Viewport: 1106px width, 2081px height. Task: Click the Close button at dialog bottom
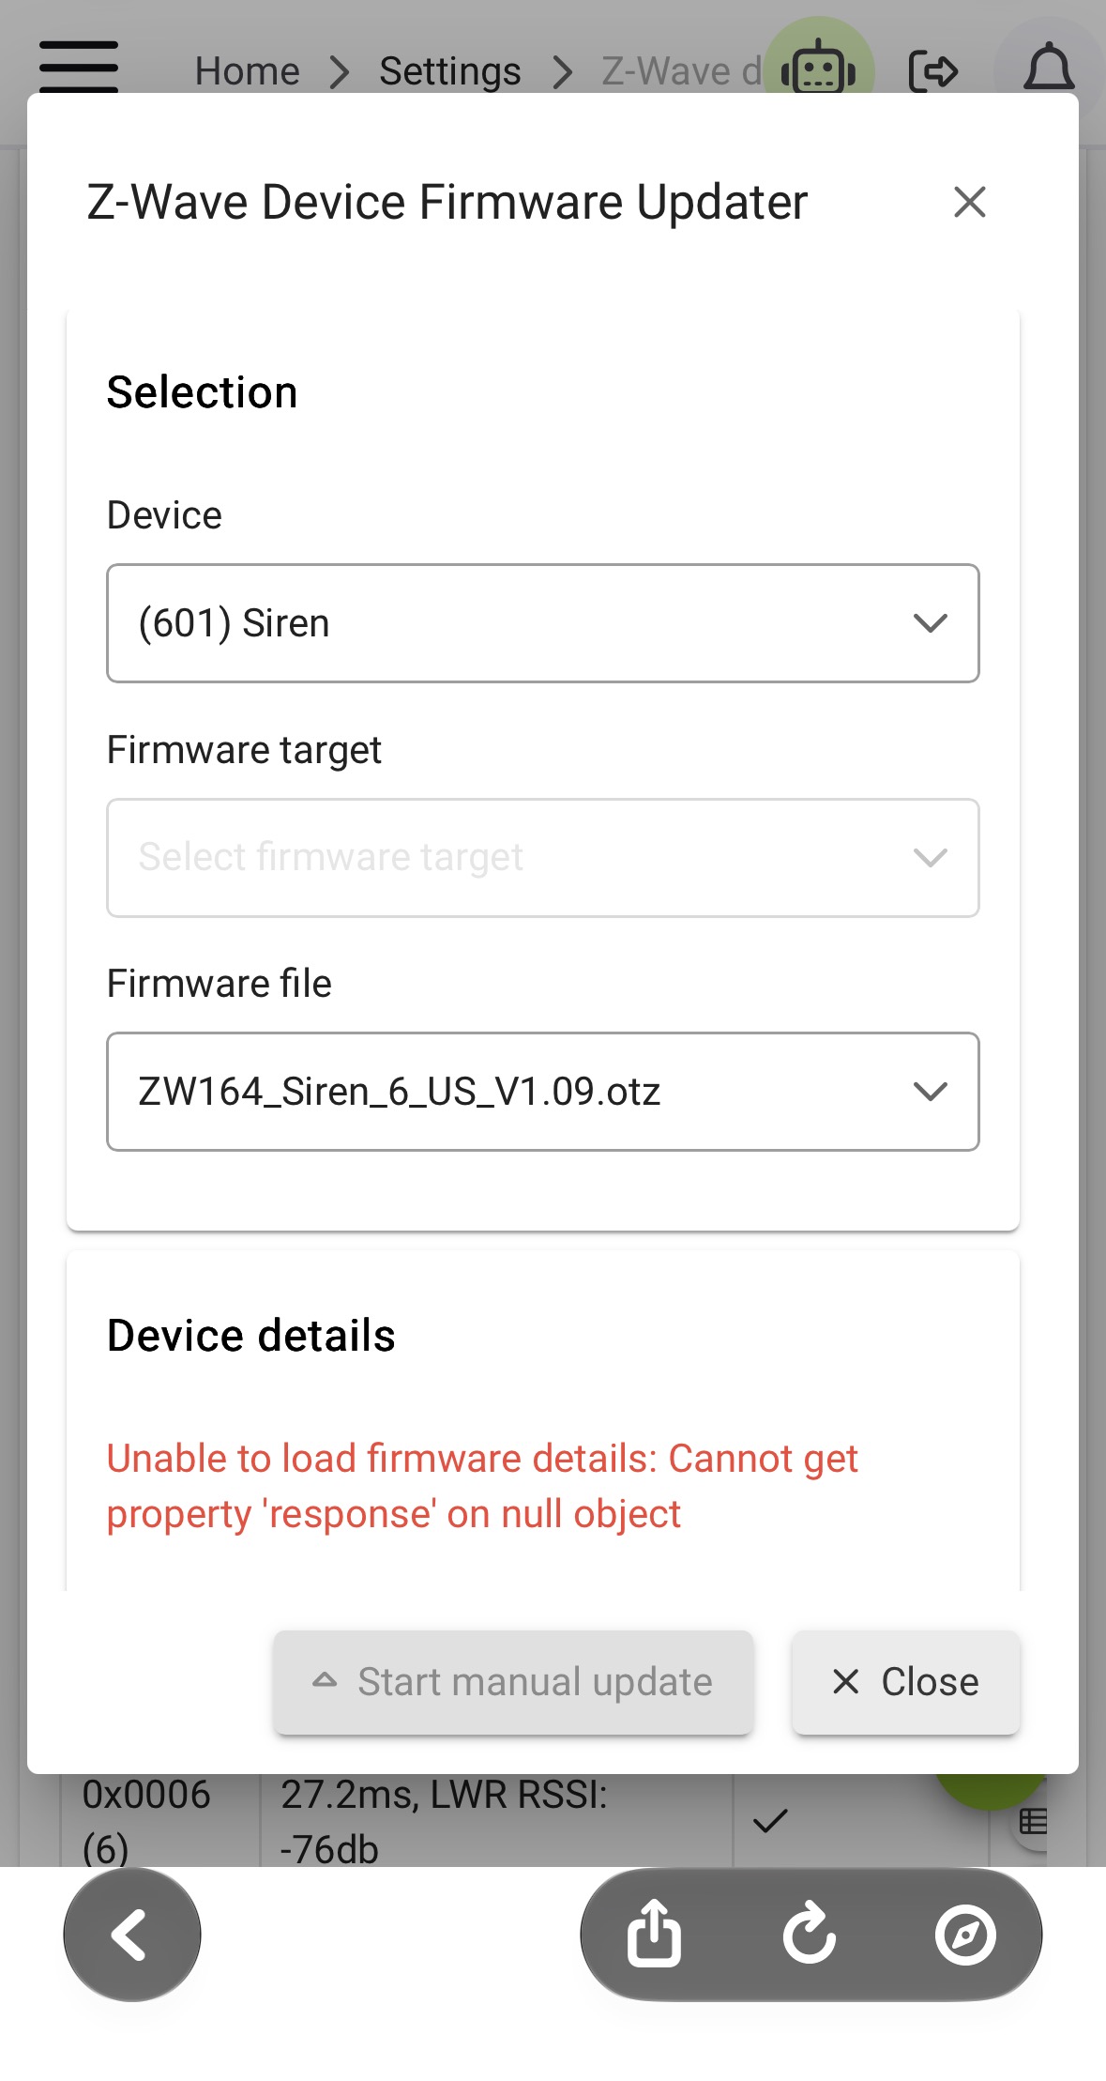pyautogui.click(x=905, y=1682)
